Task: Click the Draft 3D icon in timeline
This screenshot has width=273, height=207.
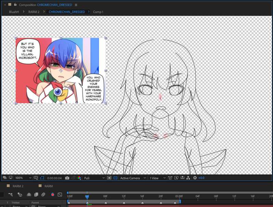Action: click(20, 195)
